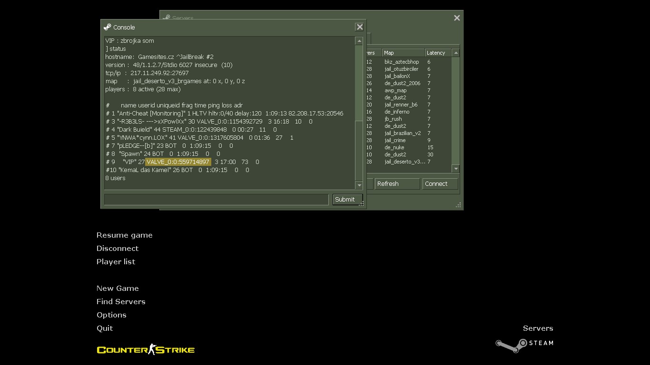Close the Console window
650x365 pixels.
point(360,27)
